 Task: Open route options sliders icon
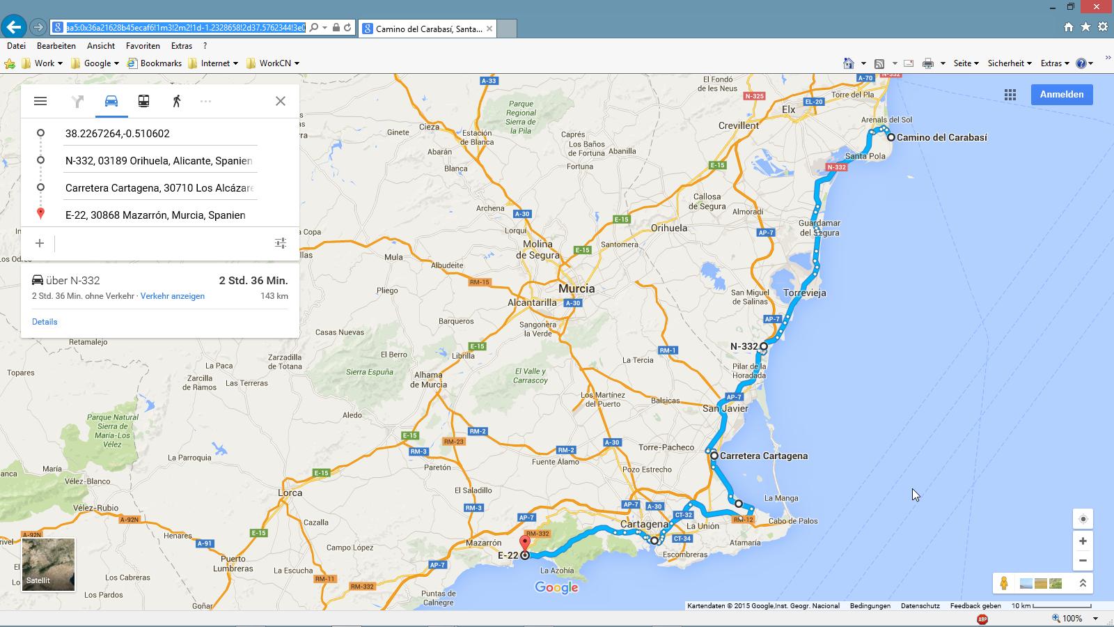point(280,243)
